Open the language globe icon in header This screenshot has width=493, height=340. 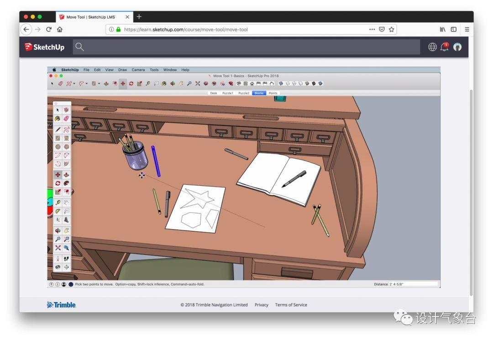tap(432, 47)
